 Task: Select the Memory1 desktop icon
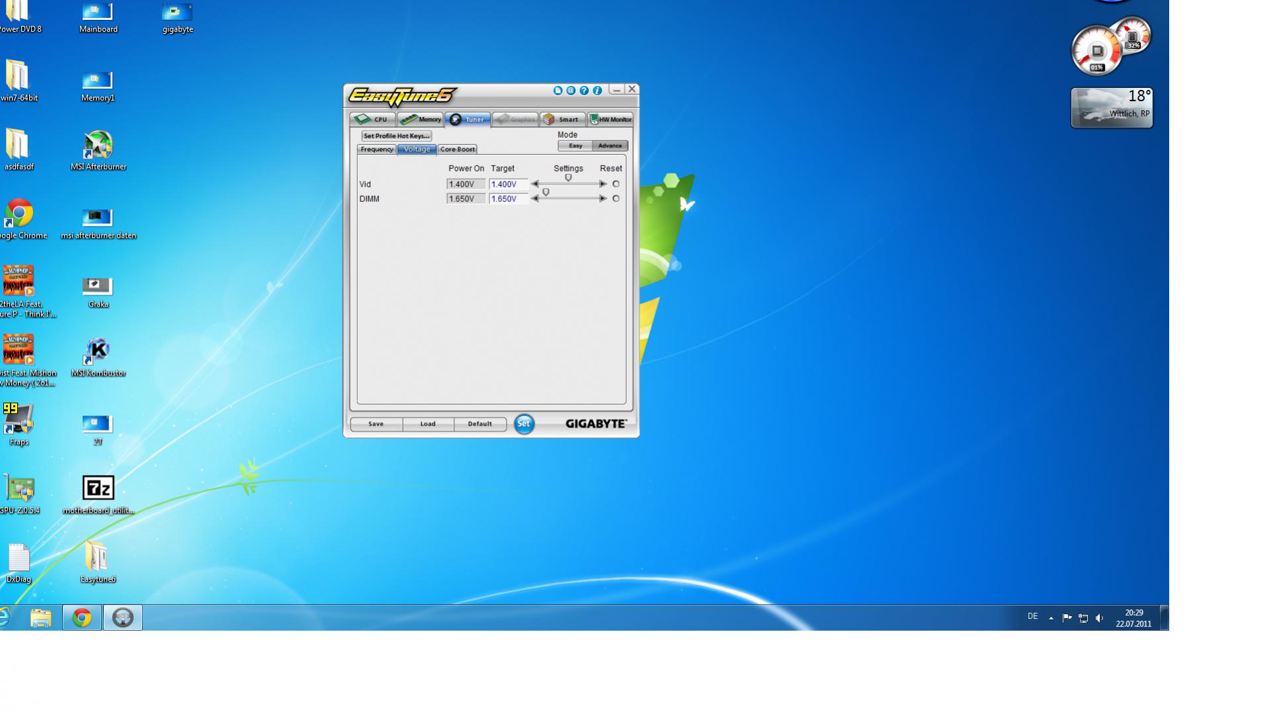point(98,87)
